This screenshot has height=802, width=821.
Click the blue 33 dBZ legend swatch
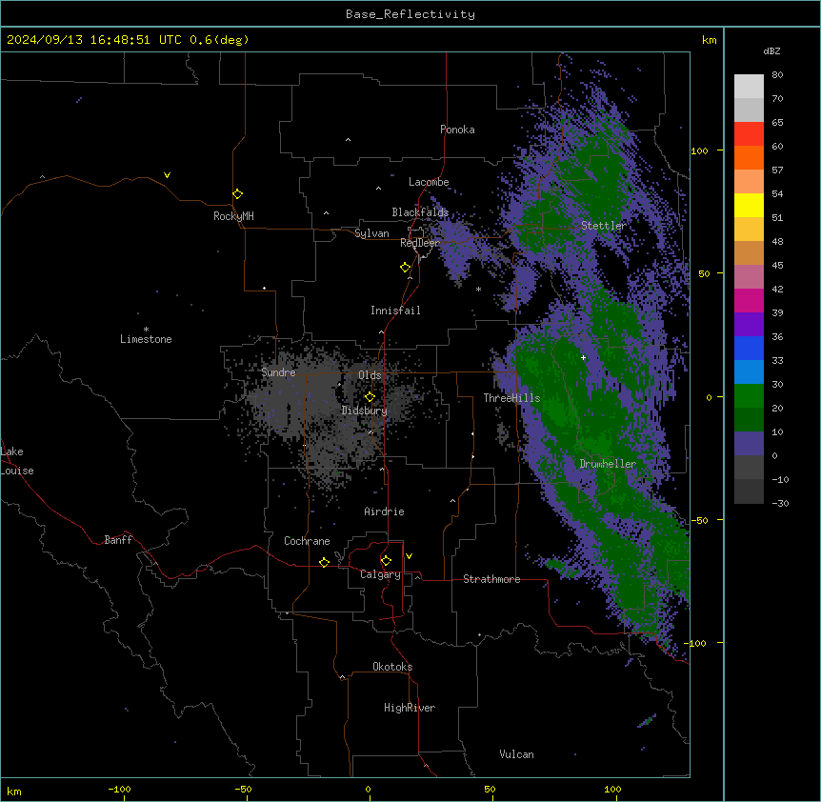click(x=749, y=348)
